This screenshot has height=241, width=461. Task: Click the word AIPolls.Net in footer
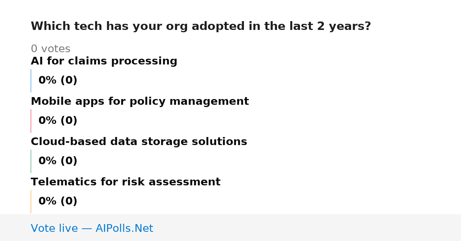coord(124,228)
